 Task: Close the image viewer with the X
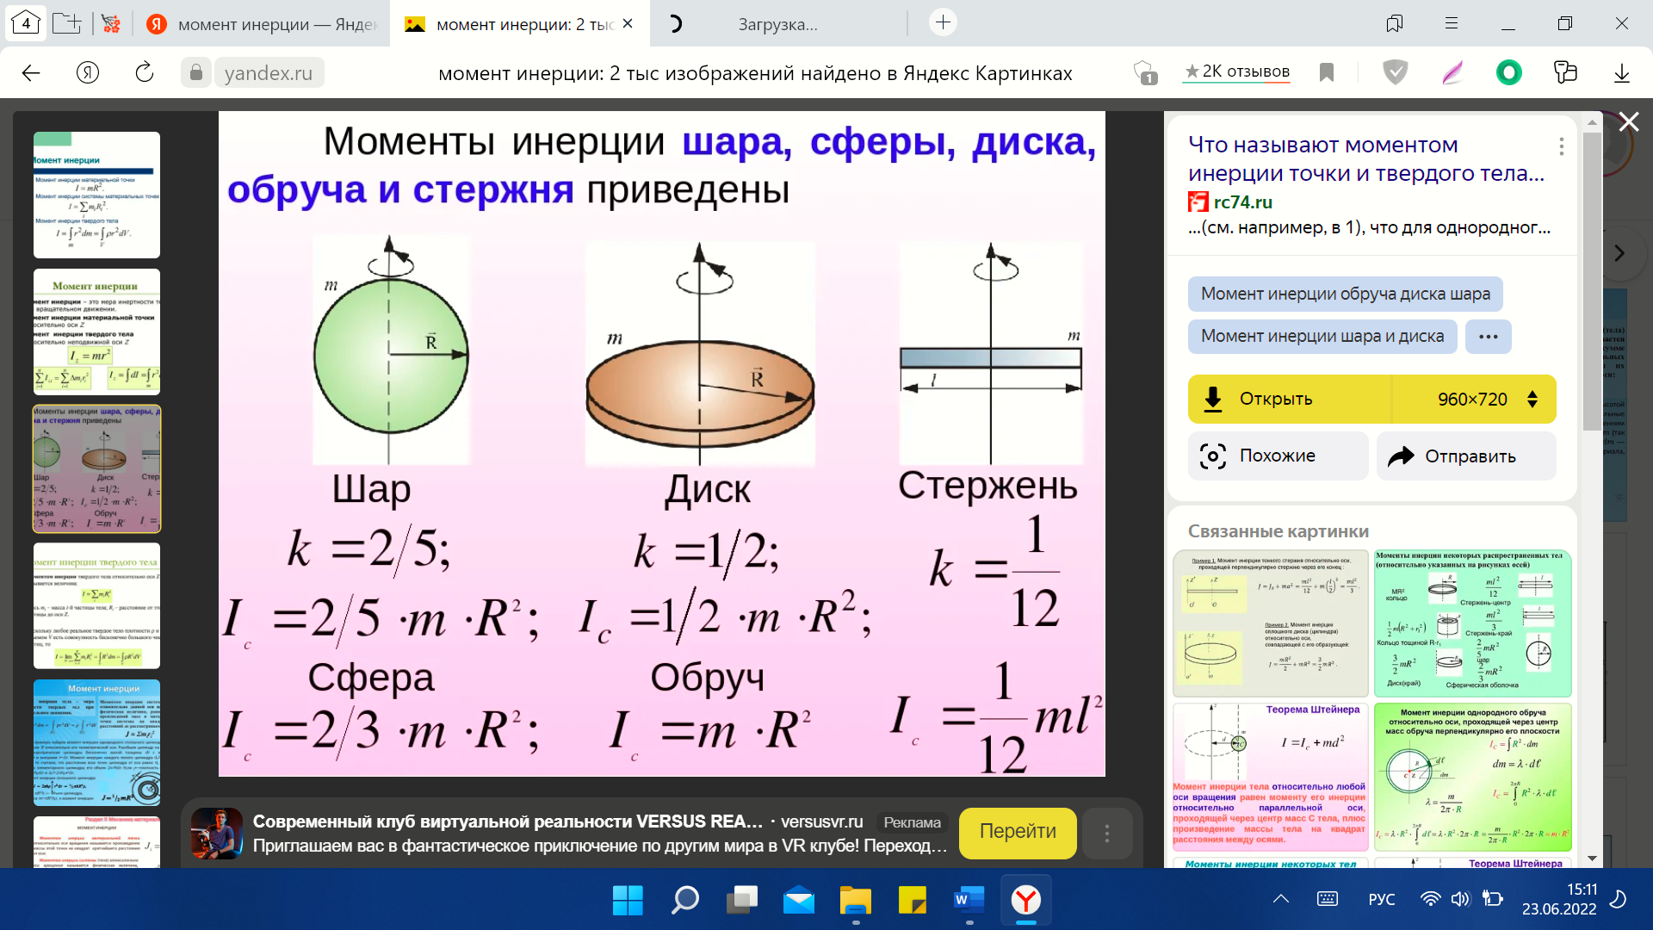pos(1629,122)
